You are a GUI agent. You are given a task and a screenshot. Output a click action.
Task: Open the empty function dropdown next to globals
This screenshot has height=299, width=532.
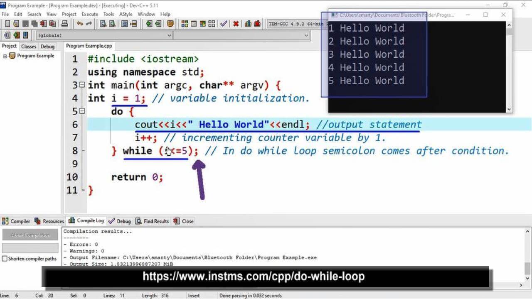click(x=241, y=36)
